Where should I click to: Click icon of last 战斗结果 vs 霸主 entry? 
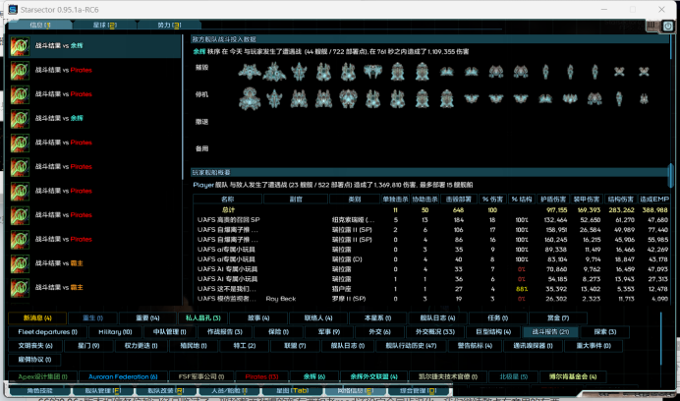[18, 286]
